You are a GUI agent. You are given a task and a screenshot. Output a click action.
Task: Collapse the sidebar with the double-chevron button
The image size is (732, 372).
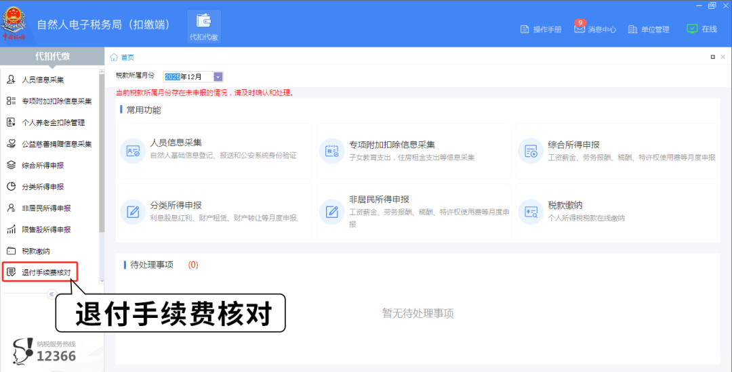tap(52, 294)
